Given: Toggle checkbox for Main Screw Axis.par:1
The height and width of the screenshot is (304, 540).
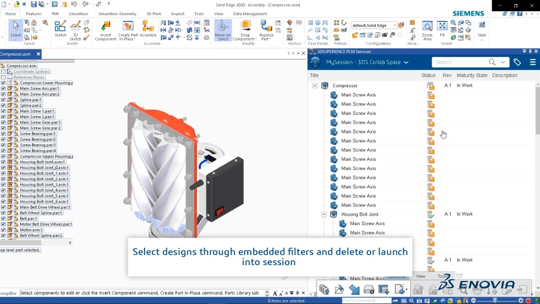Looking at the screenshot, I should [x=3, y=88].
